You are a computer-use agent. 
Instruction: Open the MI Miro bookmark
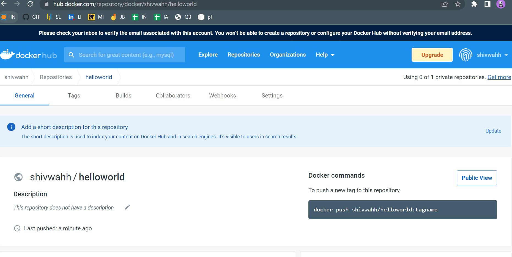point(96,17)
